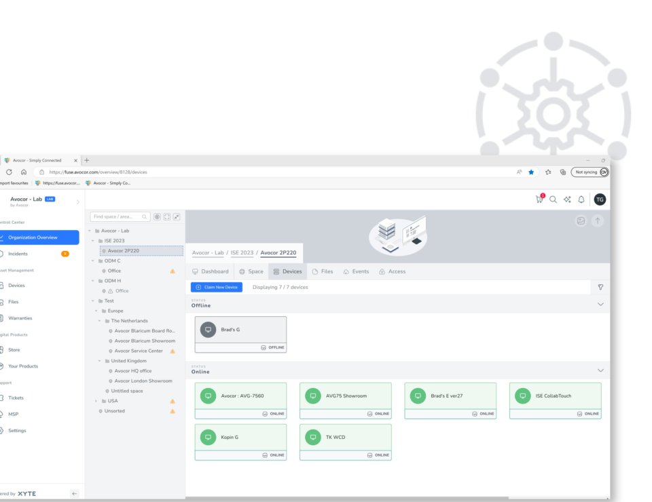This screenshot has height=502, width=652.
Task: Open the TG user avatar menu
Action: coord(599,199)
